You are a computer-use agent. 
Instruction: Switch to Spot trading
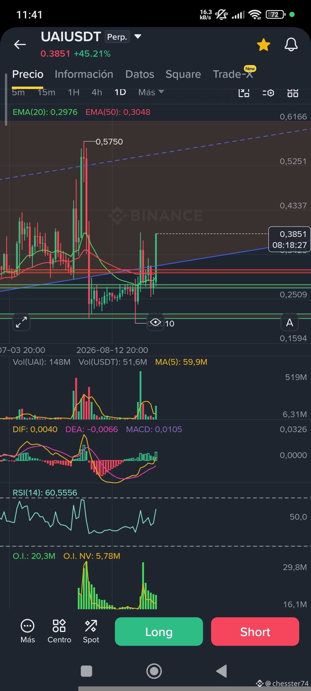pyautogui.click(x=91, y=631)
